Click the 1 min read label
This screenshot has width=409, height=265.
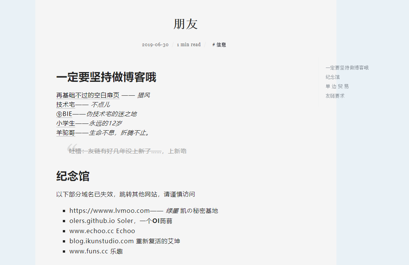tap(189, 45)
